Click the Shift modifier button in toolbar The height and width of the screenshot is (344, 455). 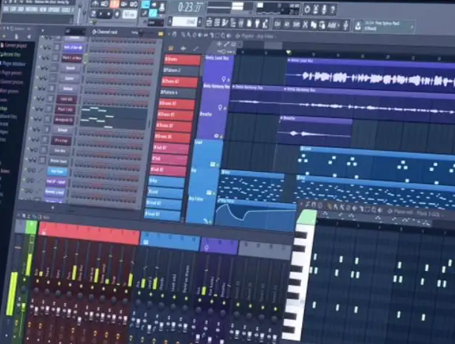click(x=296, y=25)
